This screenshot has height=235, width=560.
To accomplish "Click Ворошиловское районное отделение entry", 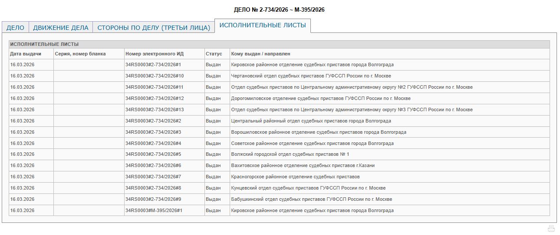I will pyautogui.click(x=319, y=132).
